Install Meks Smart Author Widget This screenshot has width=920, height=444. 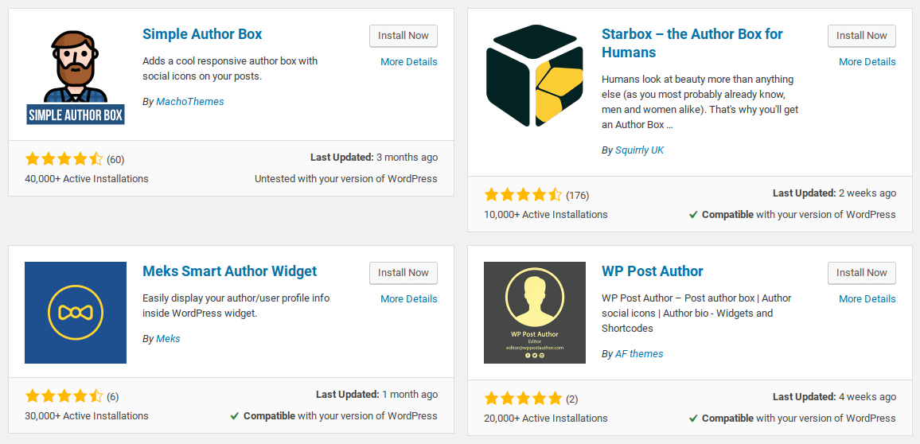point(403,273)
